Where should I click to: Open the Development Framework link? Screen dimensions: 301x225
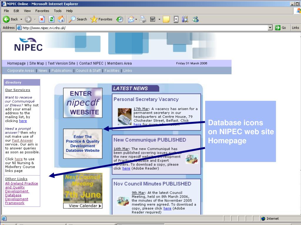coord(16,201)
